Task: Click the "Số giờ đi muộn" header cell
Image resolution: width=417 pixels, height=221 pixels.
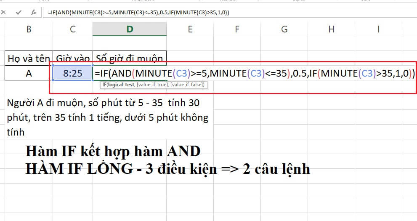Action: click(x=130, y=58)
